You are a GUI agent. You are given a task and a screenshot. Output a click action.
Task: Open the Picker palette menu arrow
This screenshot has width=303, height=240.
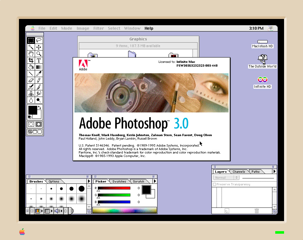point(155,181)
